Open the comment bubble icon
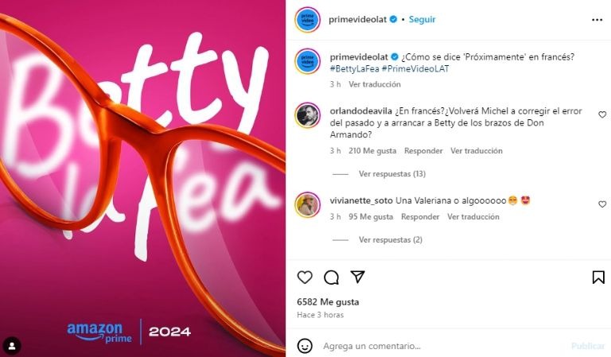 (x=331, y=277)
